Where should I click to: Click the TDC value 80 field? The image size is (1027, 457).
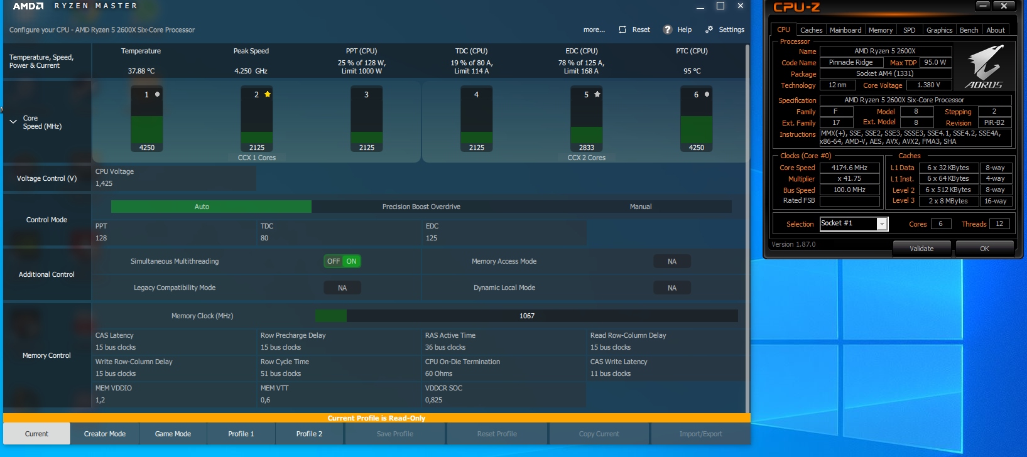click(x=340, y=232)
